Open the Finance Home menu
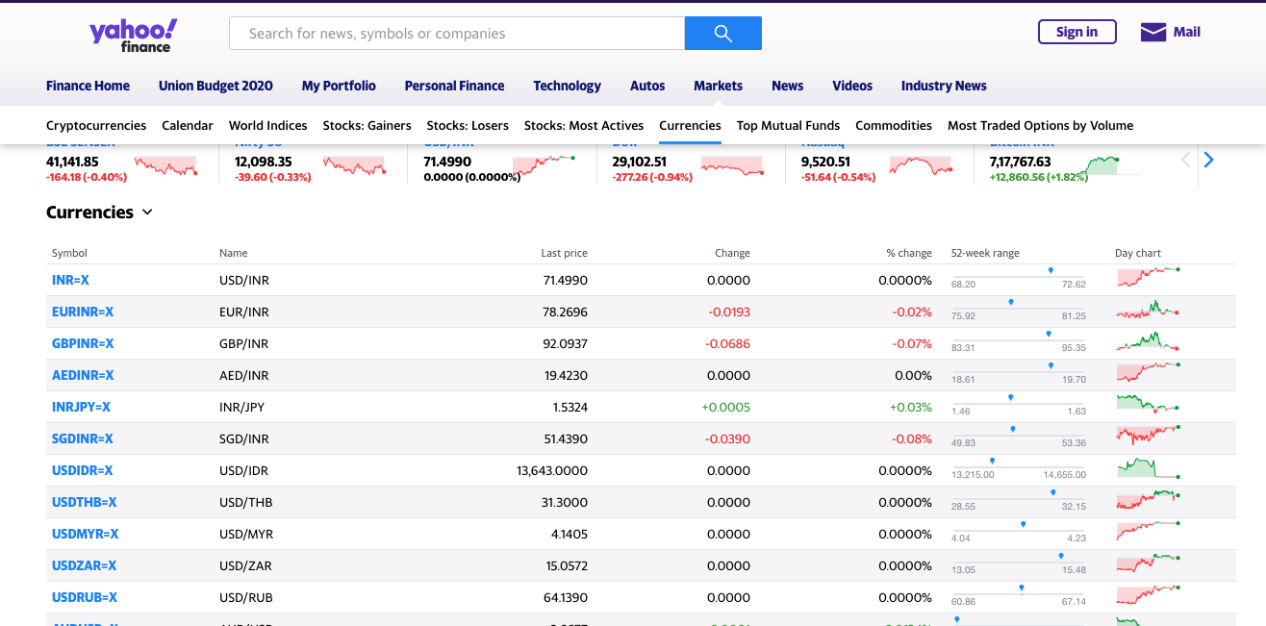 point(88,86)
